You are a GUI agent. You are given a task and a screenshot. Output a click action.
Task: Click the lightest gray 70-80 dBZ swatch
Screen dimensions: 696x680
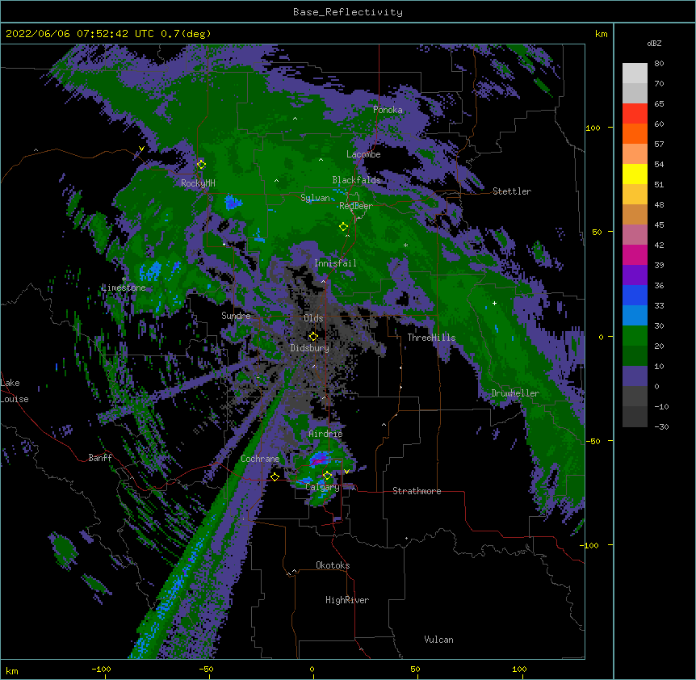pos(635,73)
